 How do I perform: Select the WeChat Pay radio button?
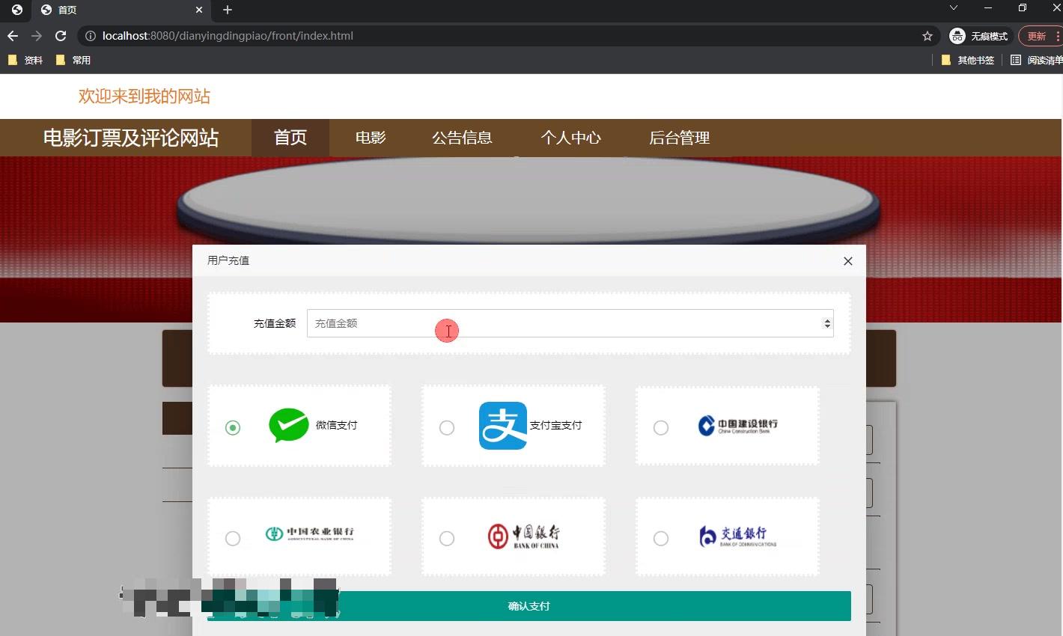click(233, 427)
